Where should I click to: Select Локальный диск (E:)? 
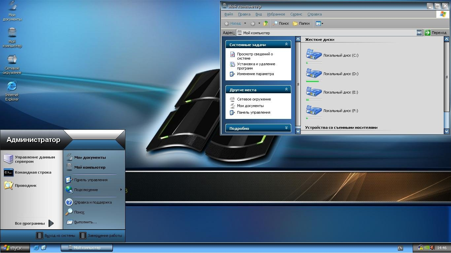(x=332, y=92)
